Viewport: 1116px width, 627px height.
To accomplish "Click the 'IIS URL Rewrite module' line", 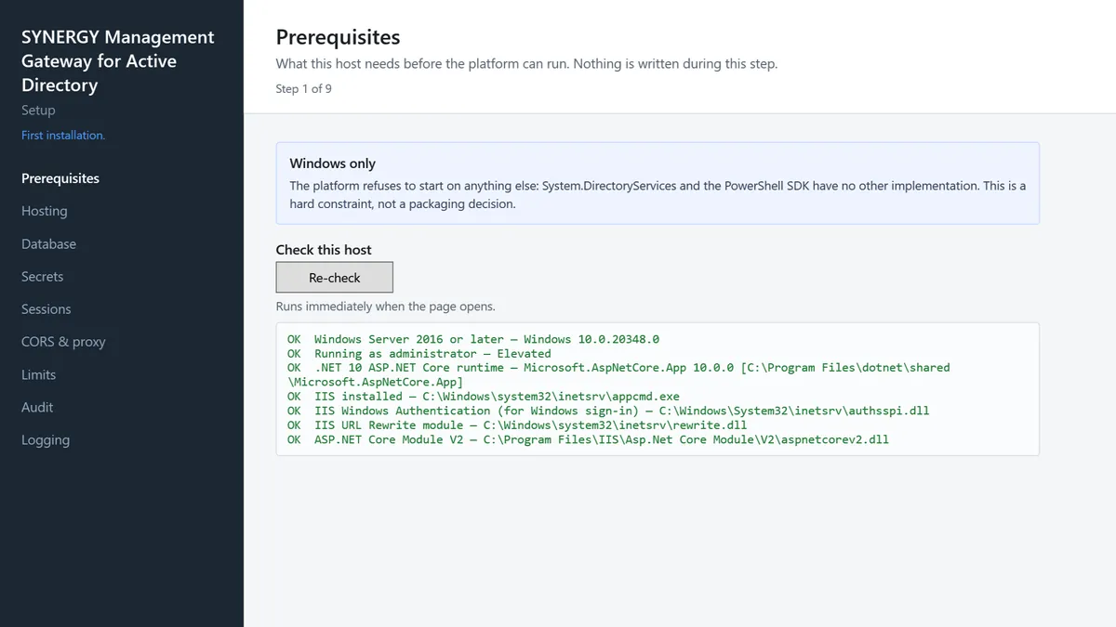I will [x=517, y=425].
